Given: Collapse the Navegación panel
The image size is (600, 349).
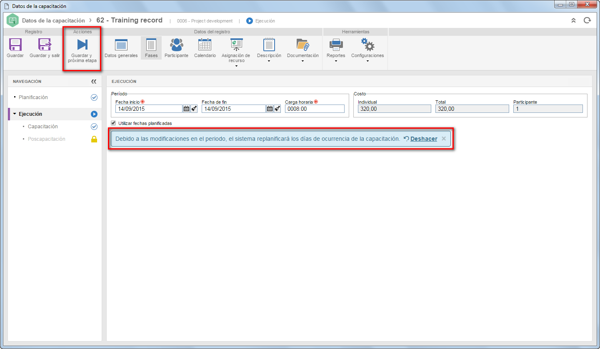Looking at the screenshot, I should coord(94,82).
